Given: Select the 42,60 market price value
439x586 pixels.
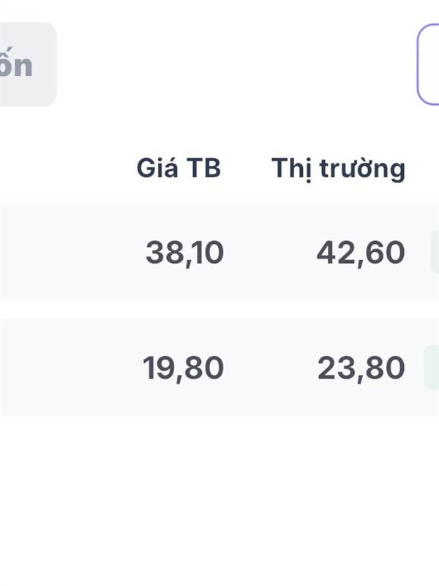Looking at the screenshot, I should point(361,253).
